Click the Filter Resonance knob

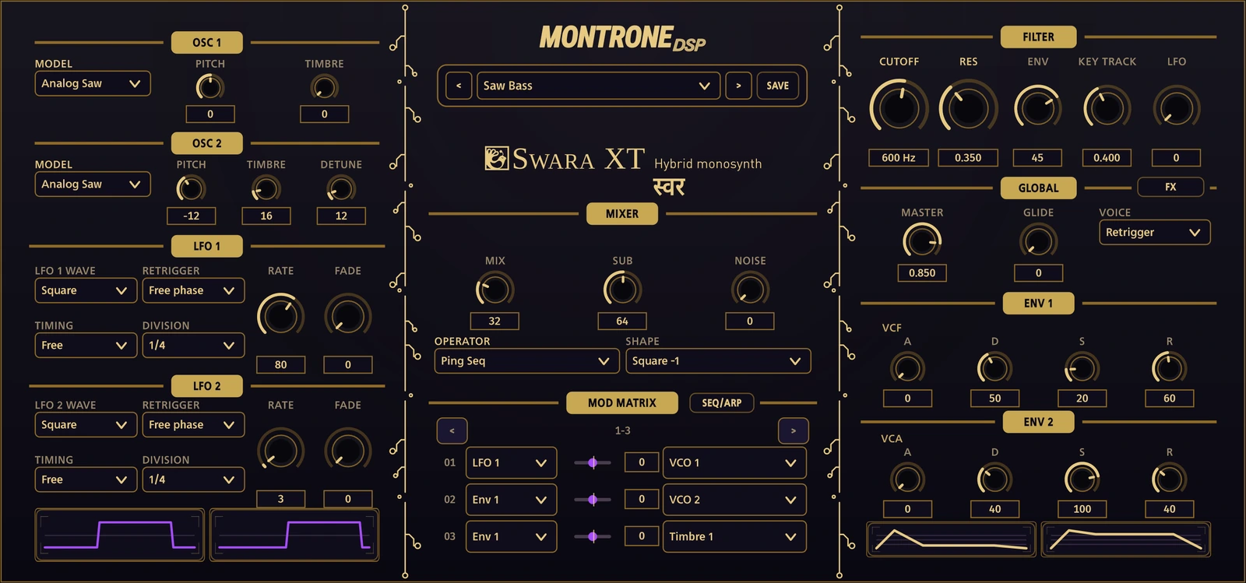click(x=968, y=108)
